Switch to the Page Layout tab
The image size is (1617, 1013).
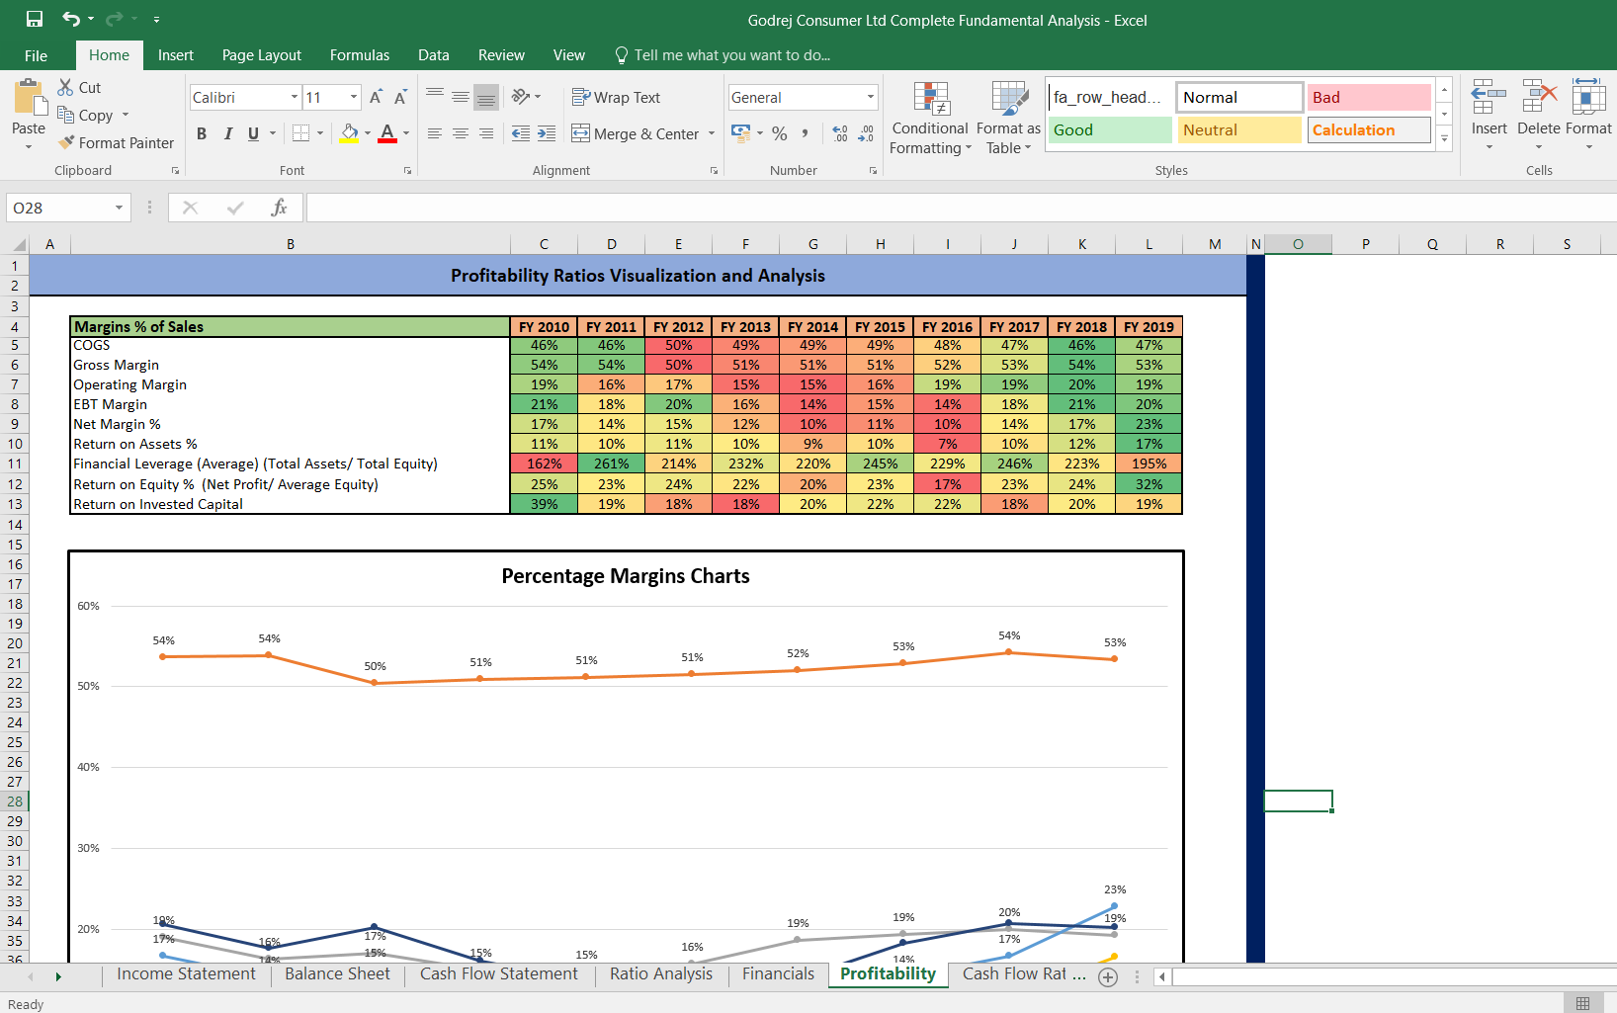click(262, 55)
